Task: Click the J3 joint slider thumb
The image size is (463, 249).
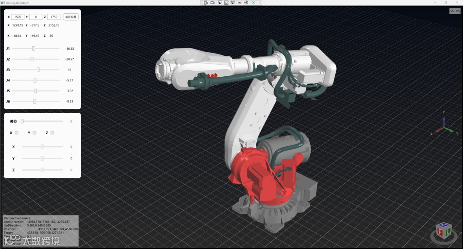Action: point(38,69)
